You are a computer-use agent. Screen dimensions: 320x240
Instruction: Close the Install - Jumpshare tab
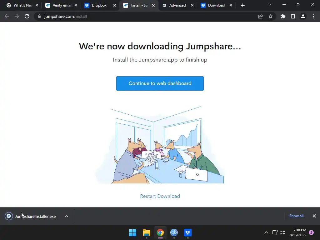pyautogui.click(x=153, y=5)
